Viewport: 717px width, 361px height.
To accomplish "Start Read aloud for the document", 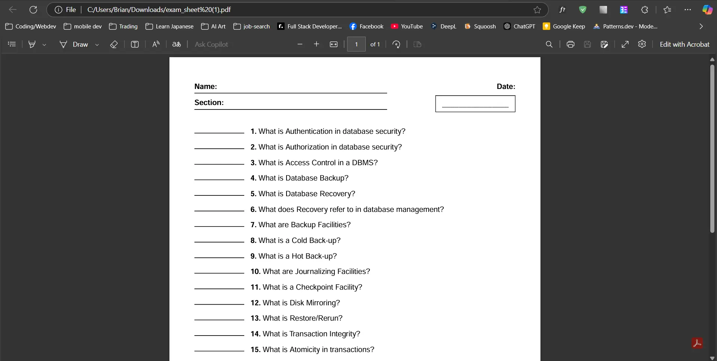I will (x=156, y=44).
